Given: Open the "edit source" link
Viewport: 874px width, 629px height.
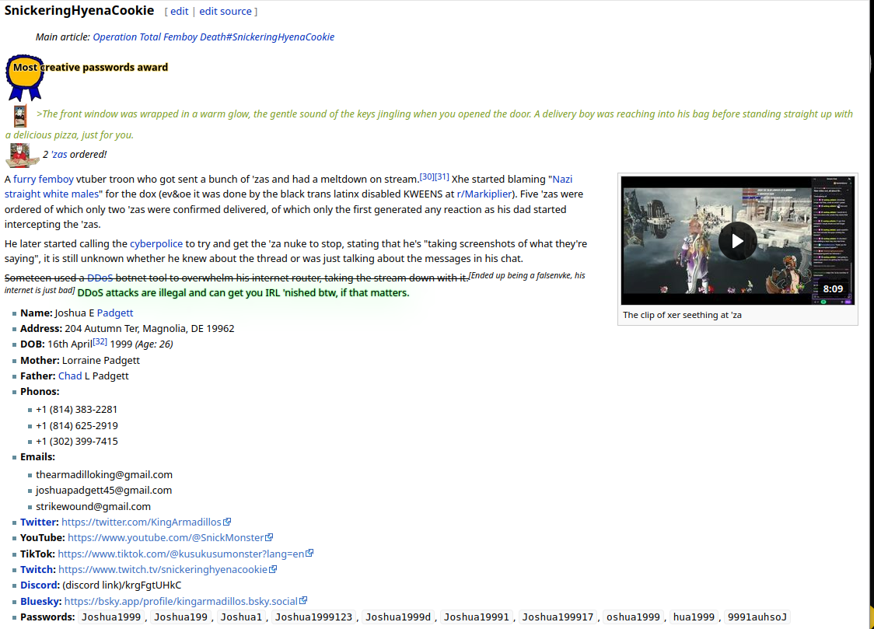Looking at the screenshot, I should 225,12.
